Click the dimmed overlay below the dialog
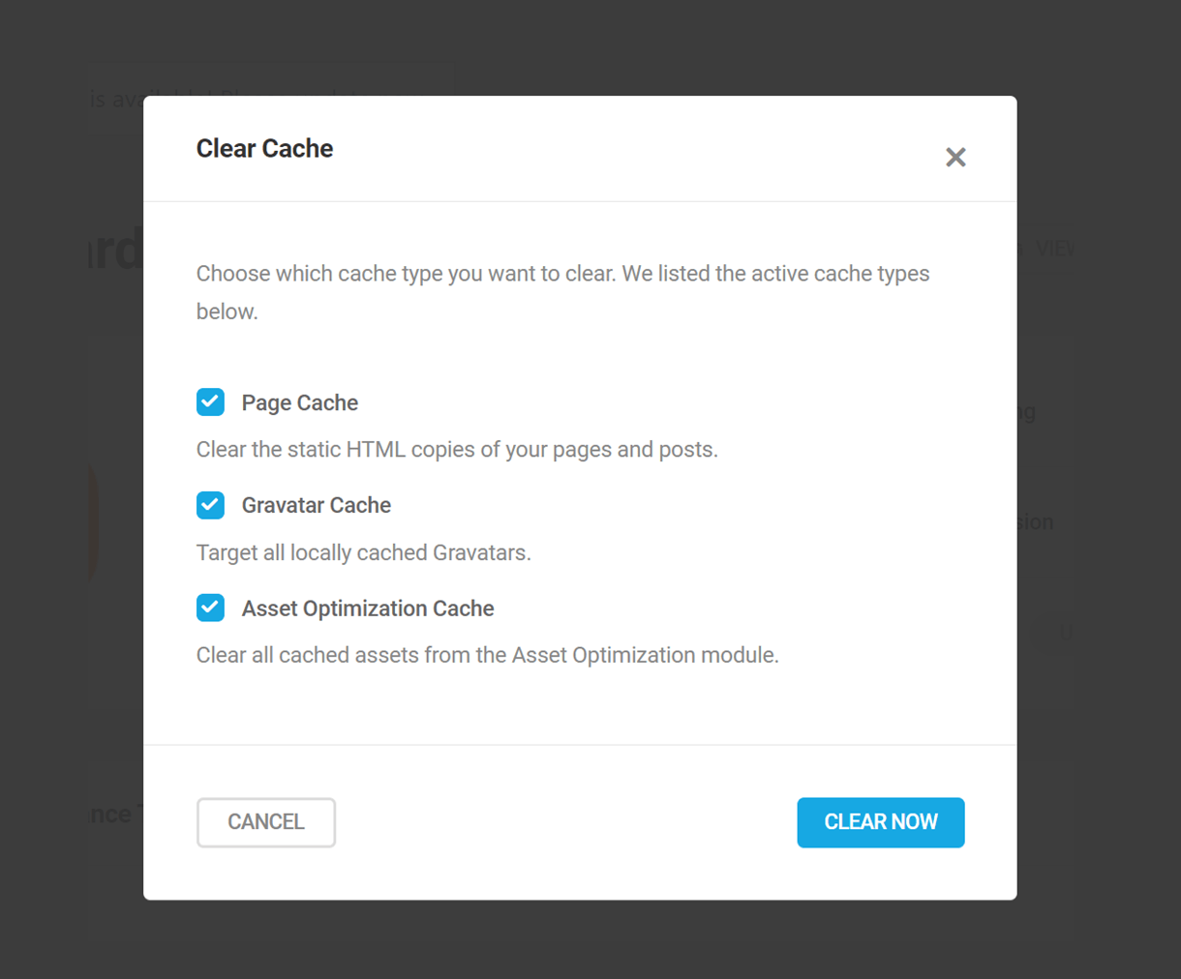 [590, 939]
